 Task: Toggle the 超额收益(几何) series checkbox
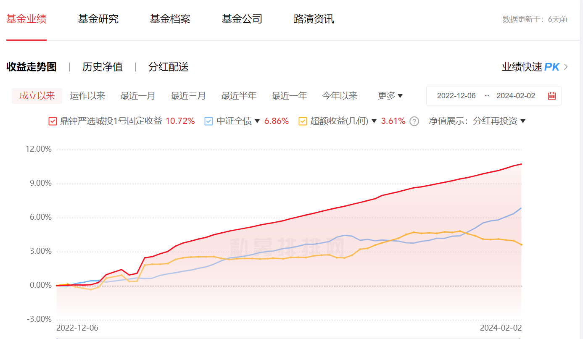click(303, 121)
